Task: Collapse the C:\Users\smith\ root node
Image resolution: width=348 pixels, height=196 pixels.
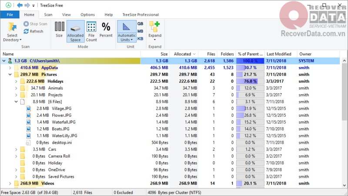Action: [x=4, y=61]
